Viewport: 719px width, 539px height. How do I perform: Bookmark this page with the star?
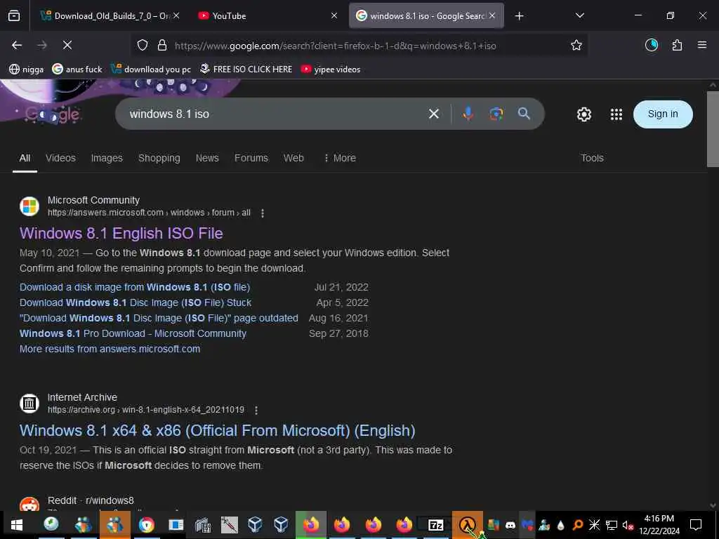[x=576, y=45]
